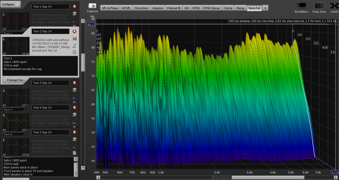Switch to the SPL & Phase tab
Image resolution: width=339 pixels, height=180 pixels.
click(x=110, y=8)
